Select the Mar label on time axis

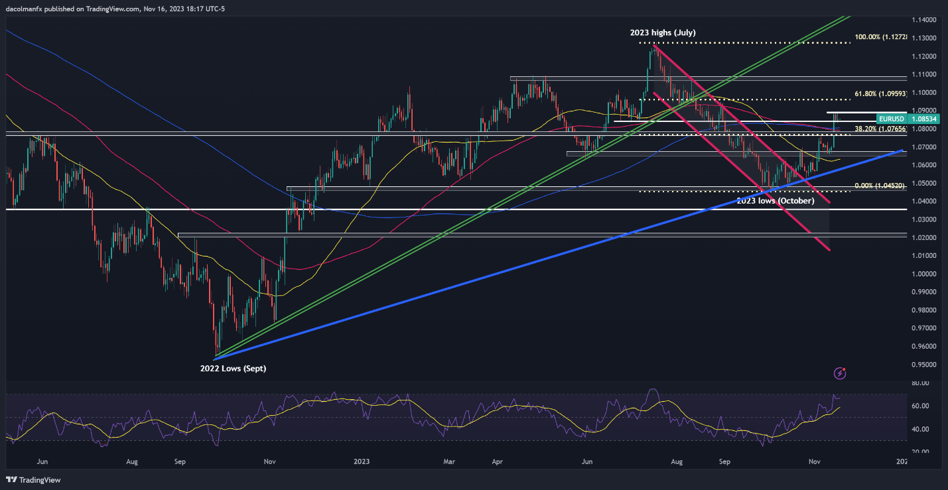(449, 460)
